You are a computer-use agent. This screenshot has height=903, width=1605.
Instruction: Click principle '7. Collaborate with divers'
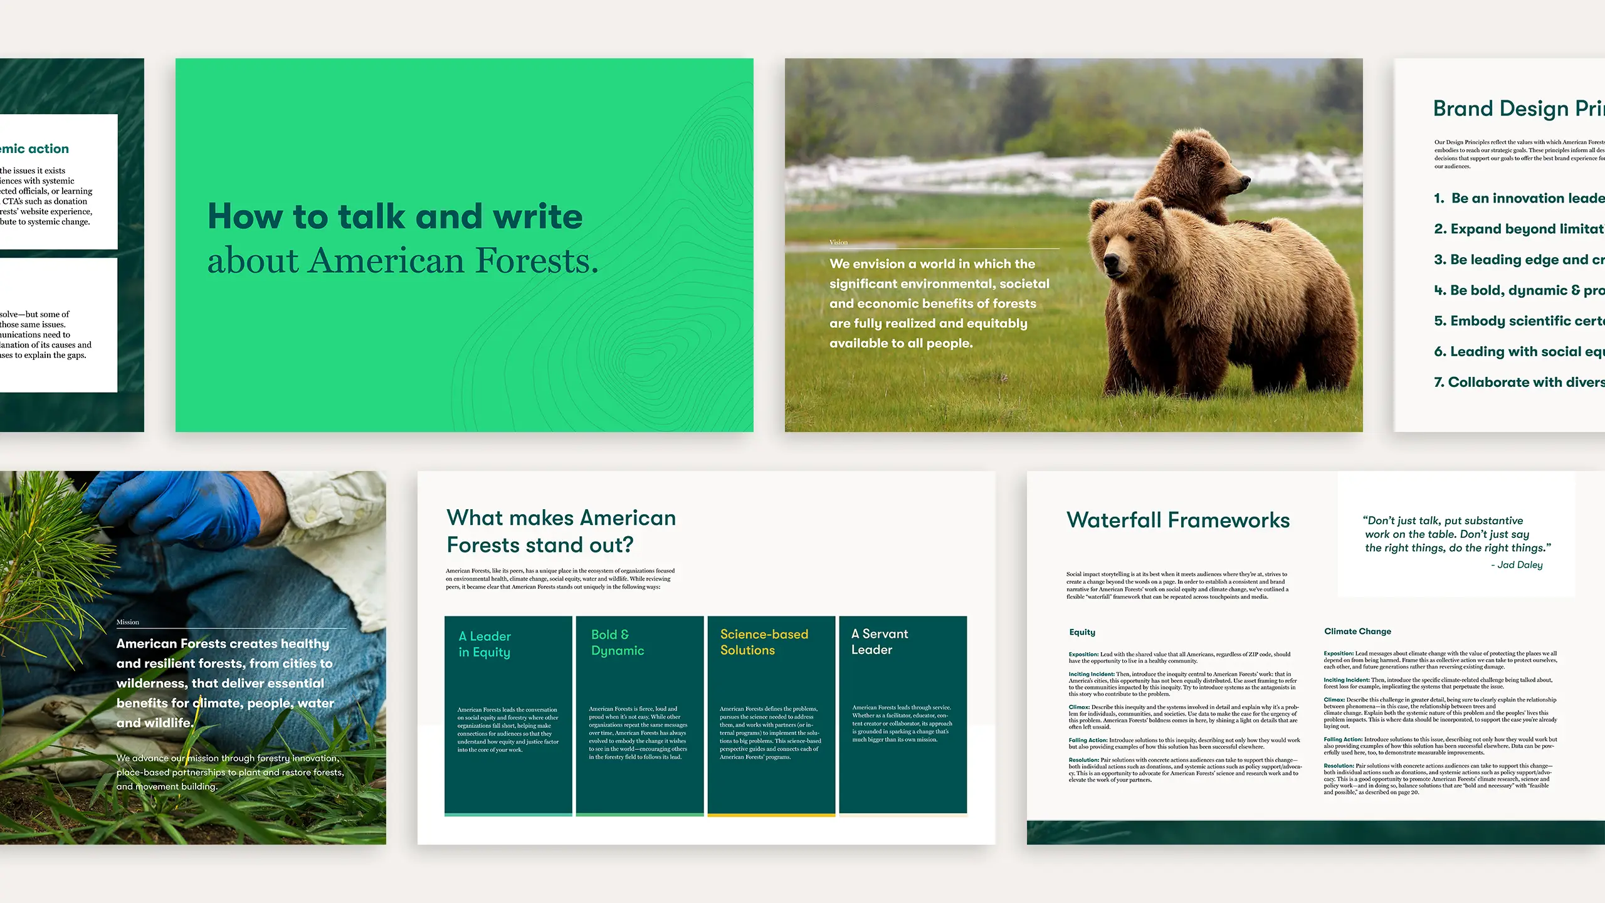pos(1519,383)
